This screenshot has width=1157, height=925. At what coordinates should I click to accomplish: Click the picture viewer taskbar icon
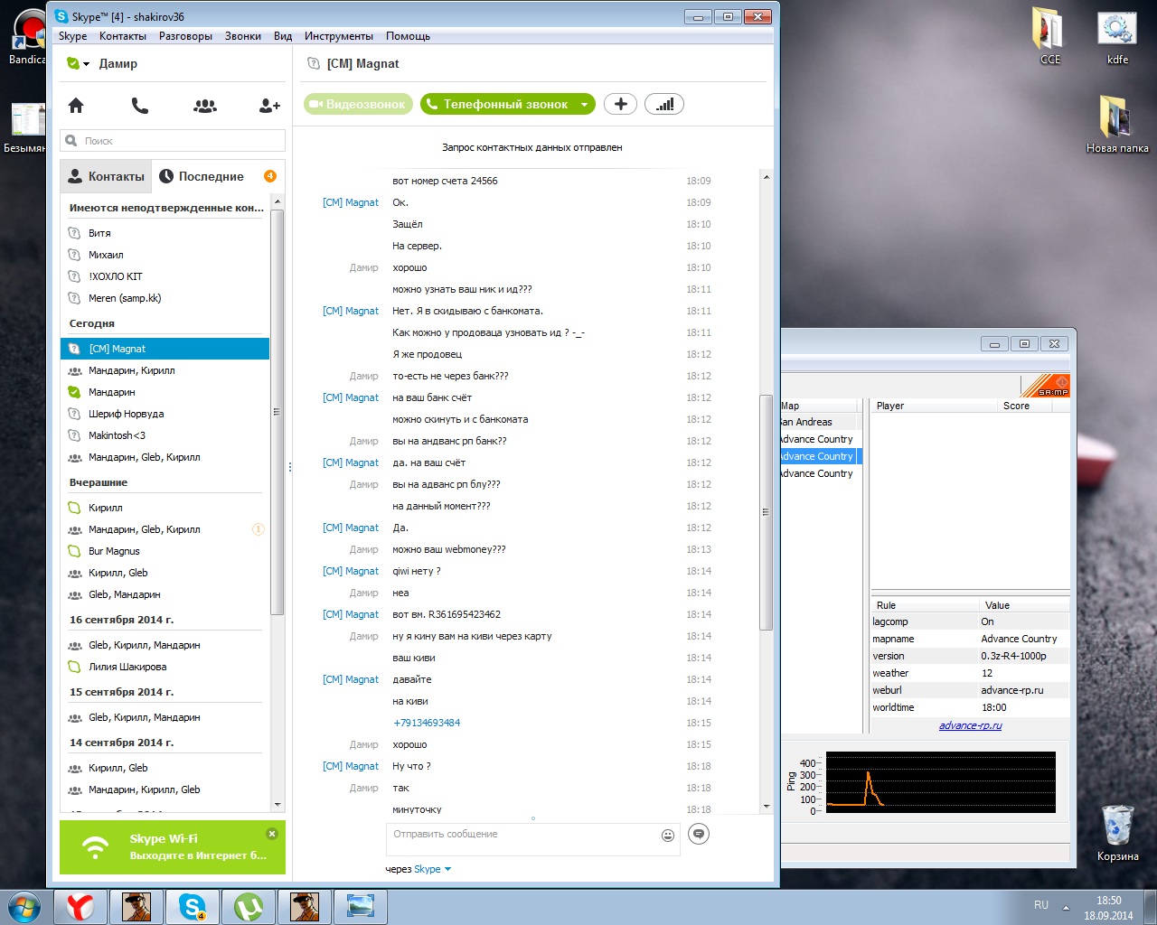pos(361,907)
